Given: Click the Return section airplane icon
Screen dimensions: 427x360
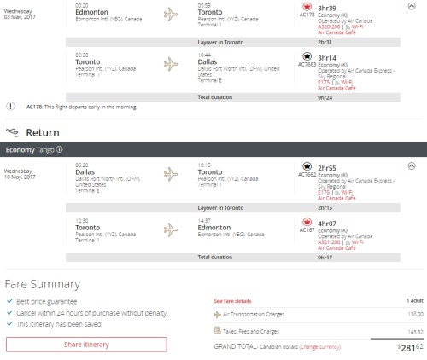Looking at the screenshot, I should click(x=12, y=132).
